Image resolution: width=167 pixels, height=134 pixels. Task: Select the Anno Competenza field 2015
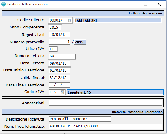pos(55,28)
